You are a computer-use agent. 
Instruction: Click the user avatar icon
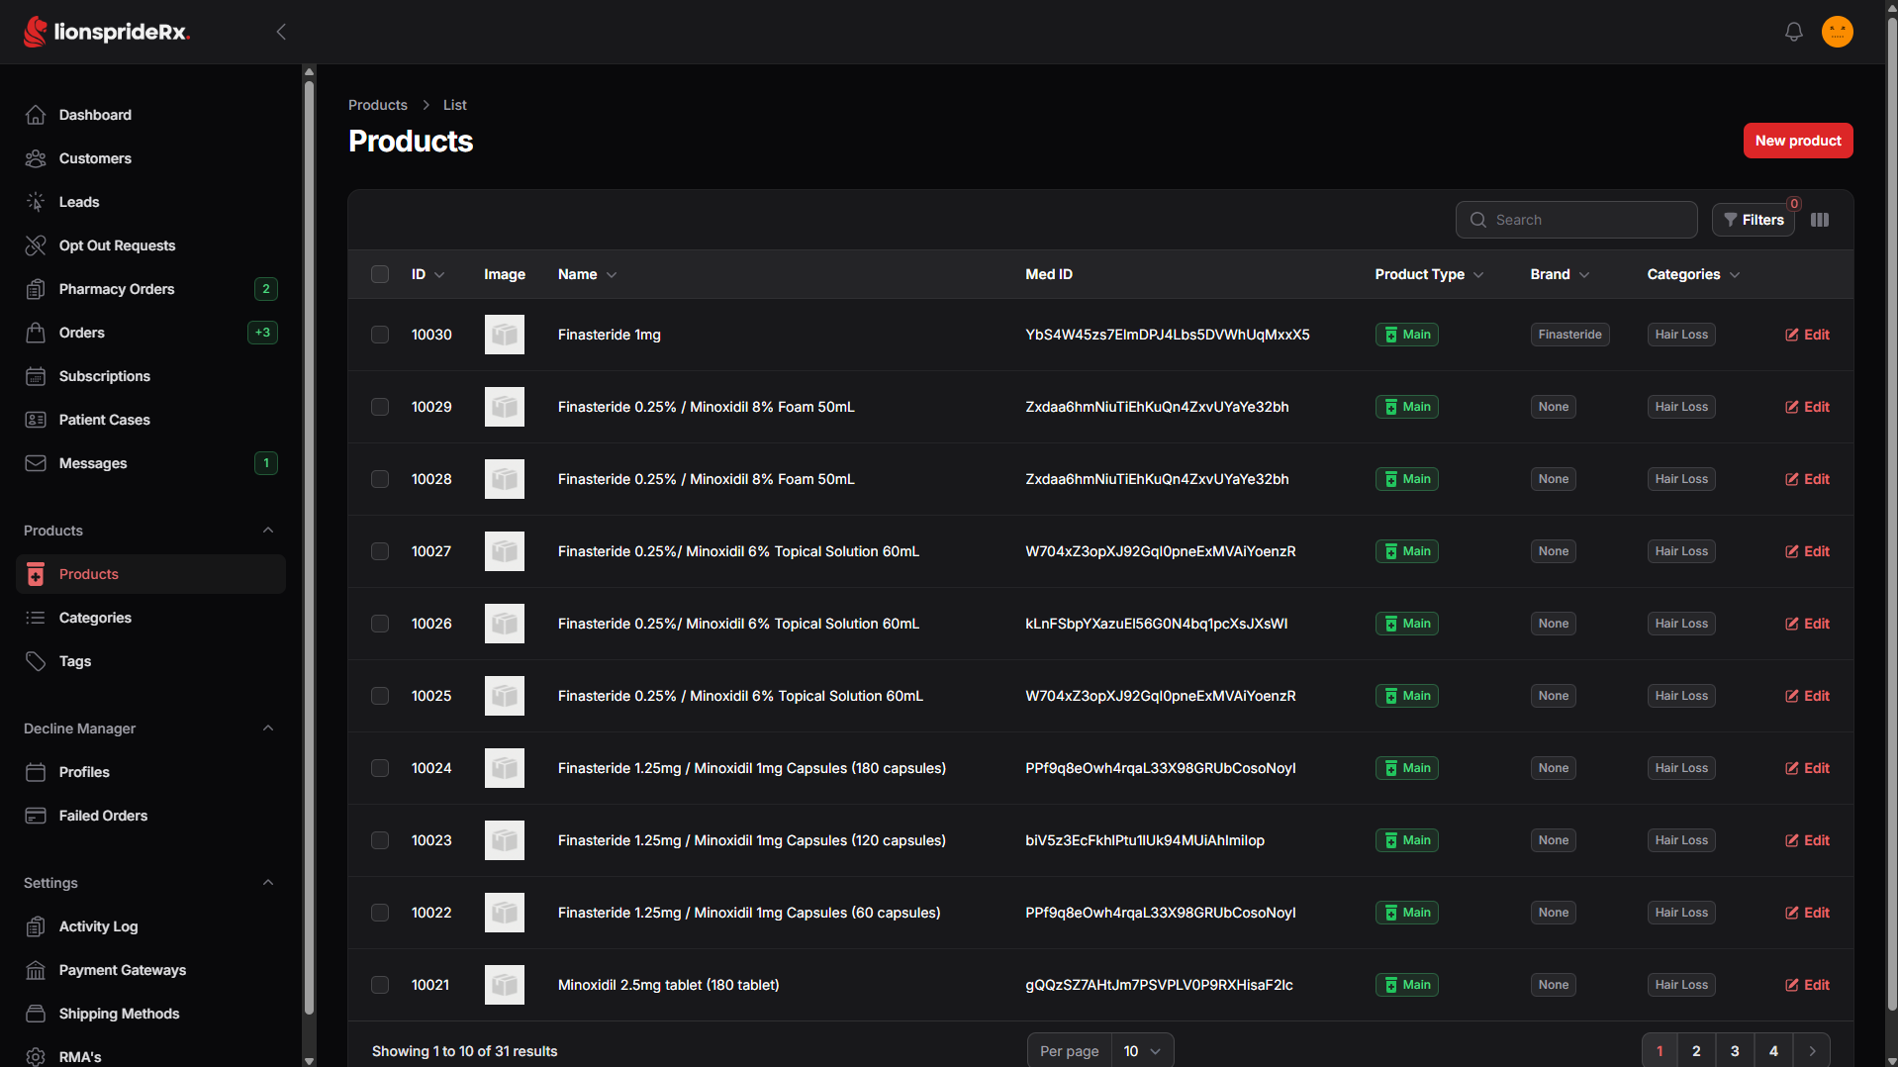pyautogui.click(x=1837, y=32)
